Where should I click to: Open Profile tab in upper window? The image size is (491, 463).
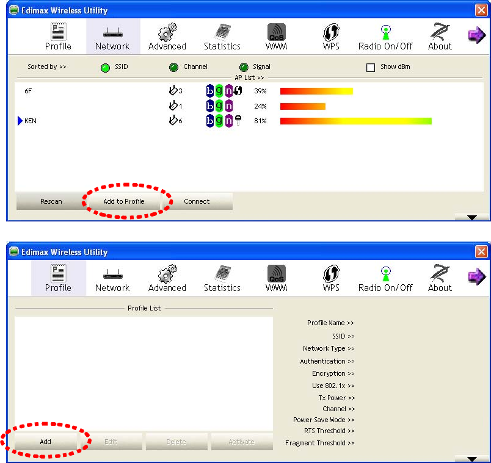(58, 36)
